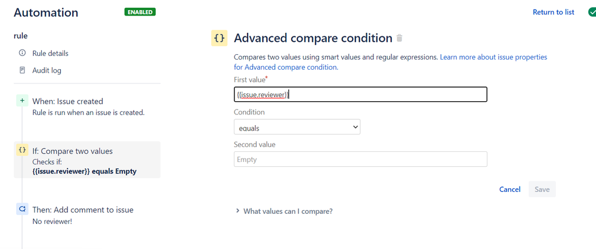Click the Save button
Screen dimensions: 596x249
point(542,189)
